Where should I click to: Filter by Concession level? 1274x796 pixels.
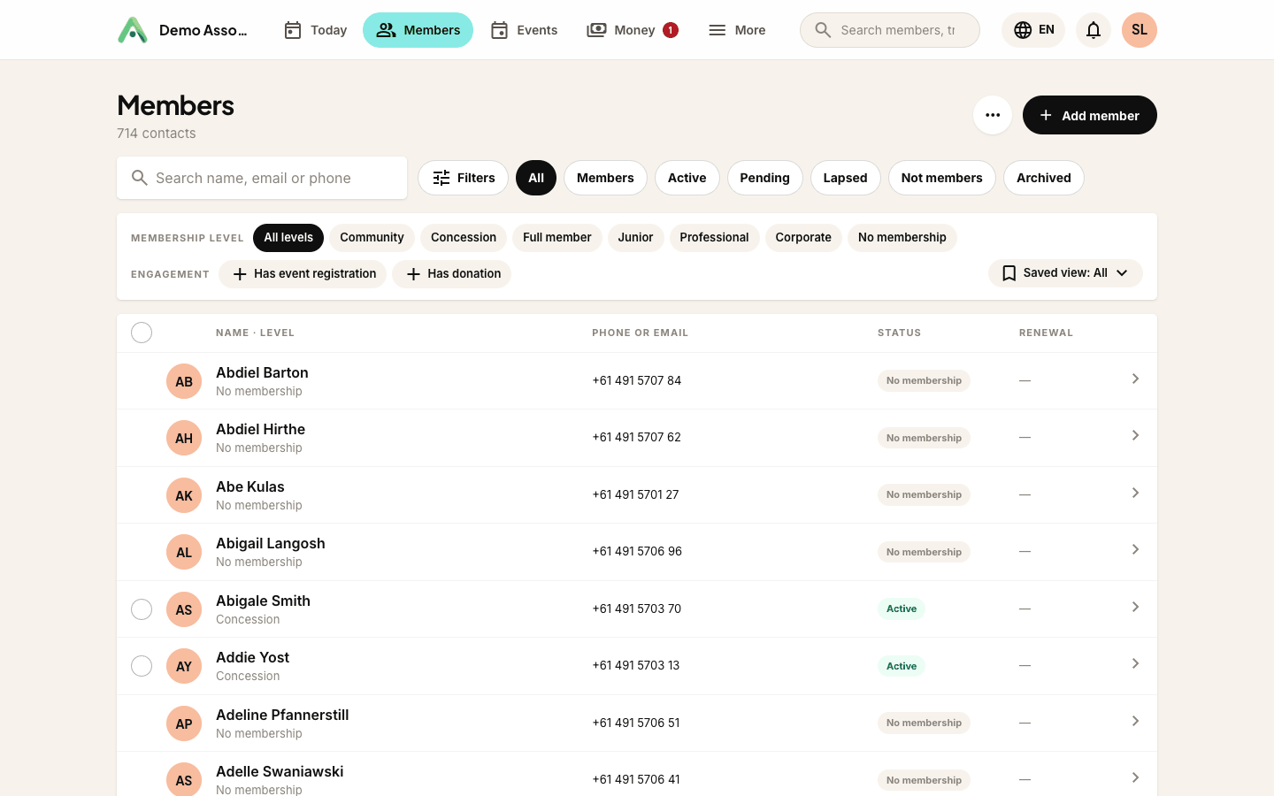[464, 238]
